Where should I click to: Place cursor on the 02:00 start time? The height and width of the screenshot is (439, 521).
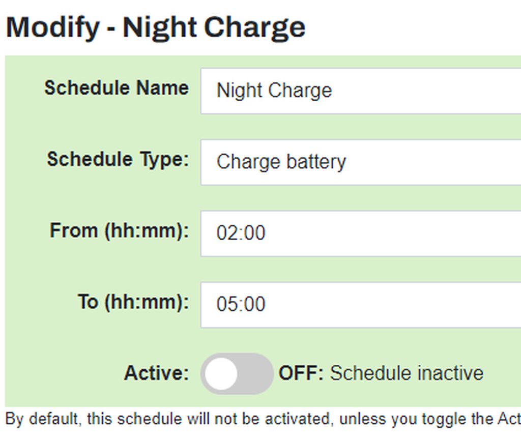[241, 233]
